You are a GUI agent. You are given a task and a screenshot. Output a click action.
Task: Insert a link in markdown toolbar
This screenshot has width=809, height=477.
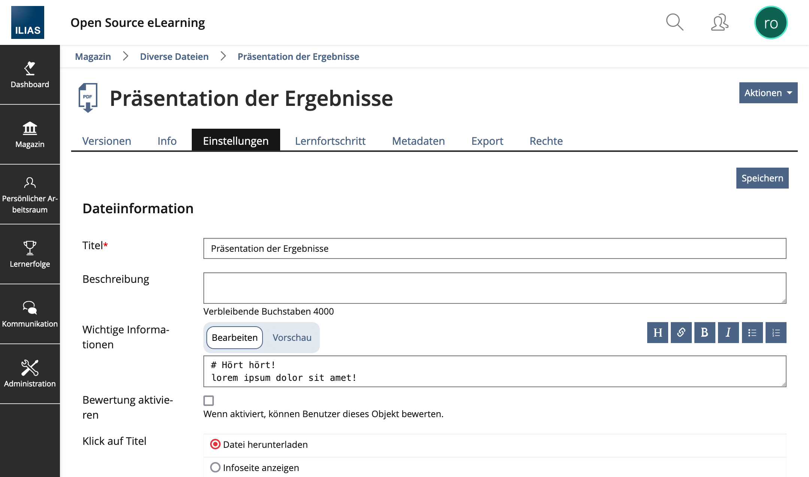(681, 333)
